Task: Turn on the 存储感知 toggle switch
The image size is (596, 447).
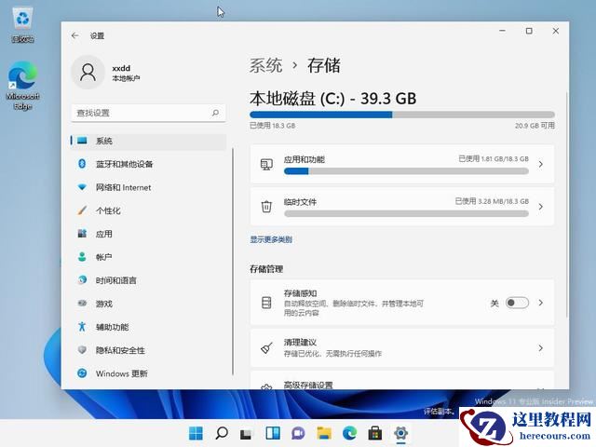Action: (517, 303)
